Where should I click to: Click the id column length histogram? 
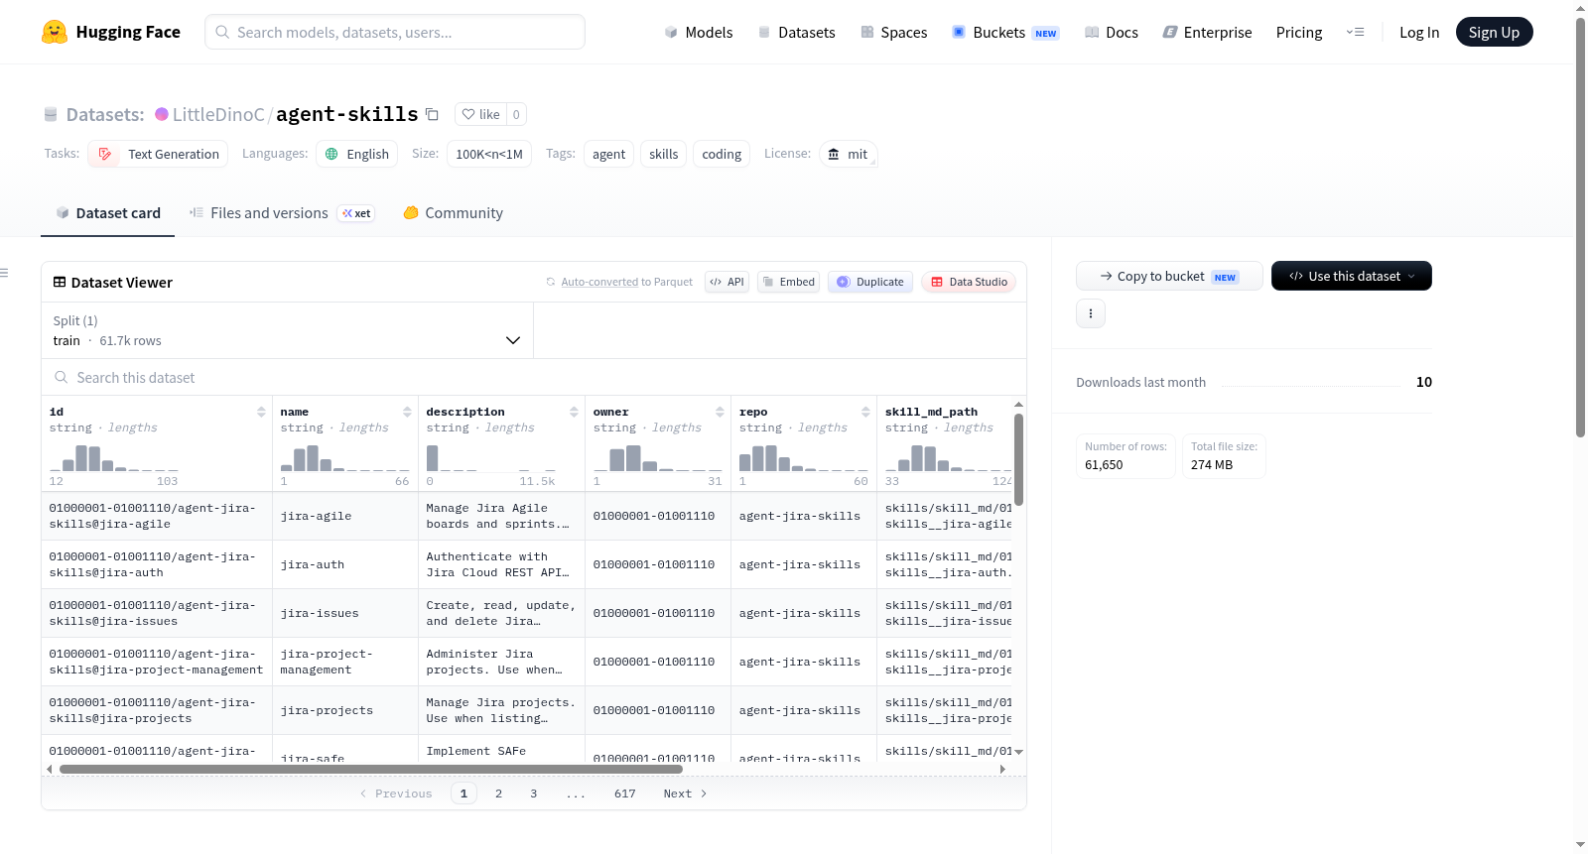114,458
